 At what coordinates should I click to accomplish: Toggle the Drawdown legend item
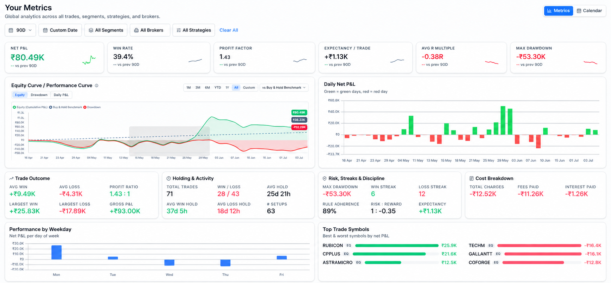click(92, 107)
